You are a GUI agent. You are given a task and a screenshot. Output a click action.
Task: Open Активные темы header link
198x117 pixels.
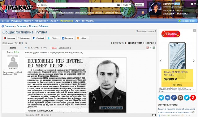coord(65,13)
